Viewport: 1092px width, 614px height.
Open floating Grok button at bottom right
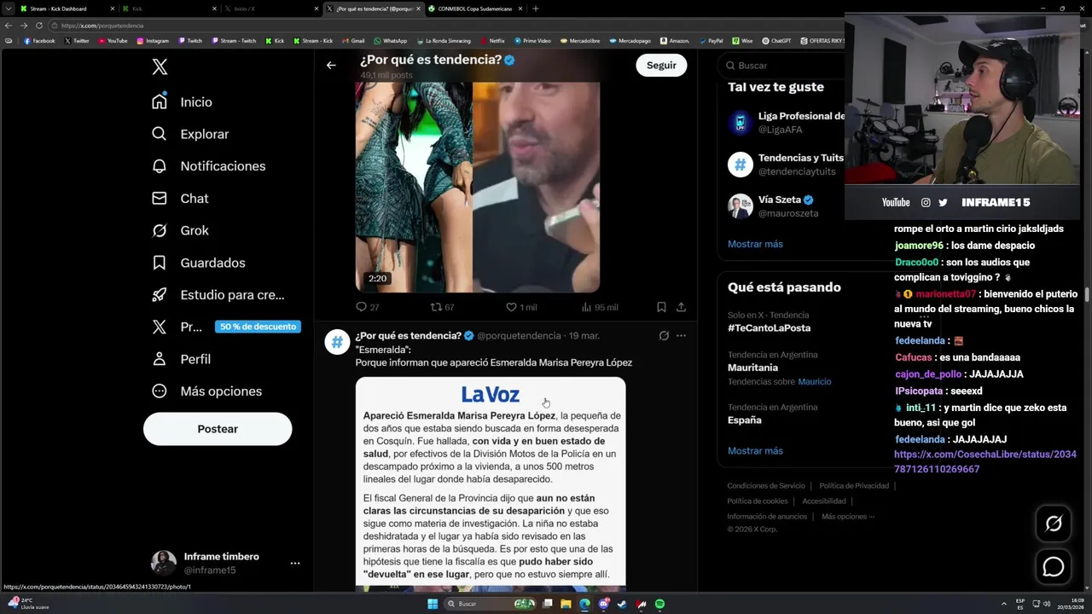(x=1054, y=524)
